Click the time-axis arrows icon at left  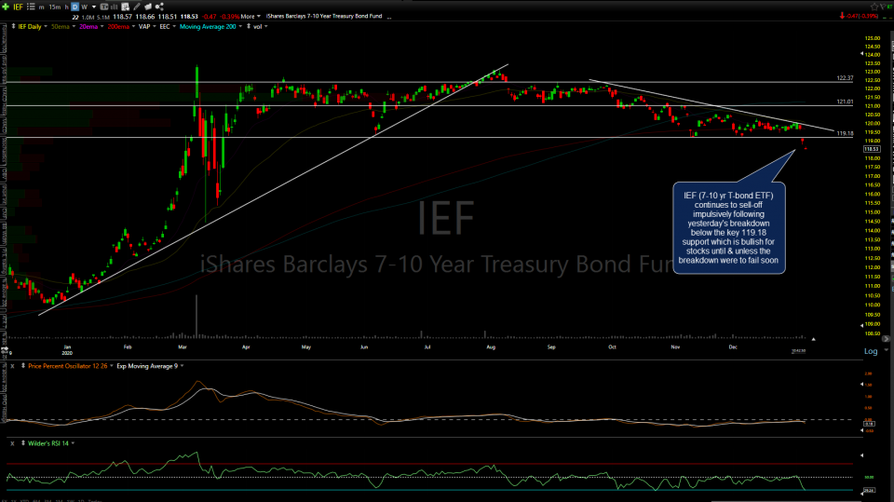tap(5, 350)
